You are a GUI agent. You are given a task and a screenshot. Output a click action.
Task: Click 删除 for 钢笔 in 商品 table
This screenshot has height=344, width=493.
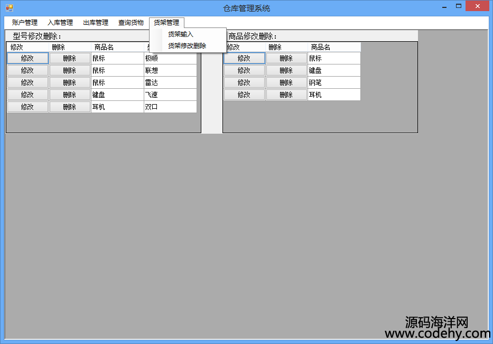pos(286,83)
